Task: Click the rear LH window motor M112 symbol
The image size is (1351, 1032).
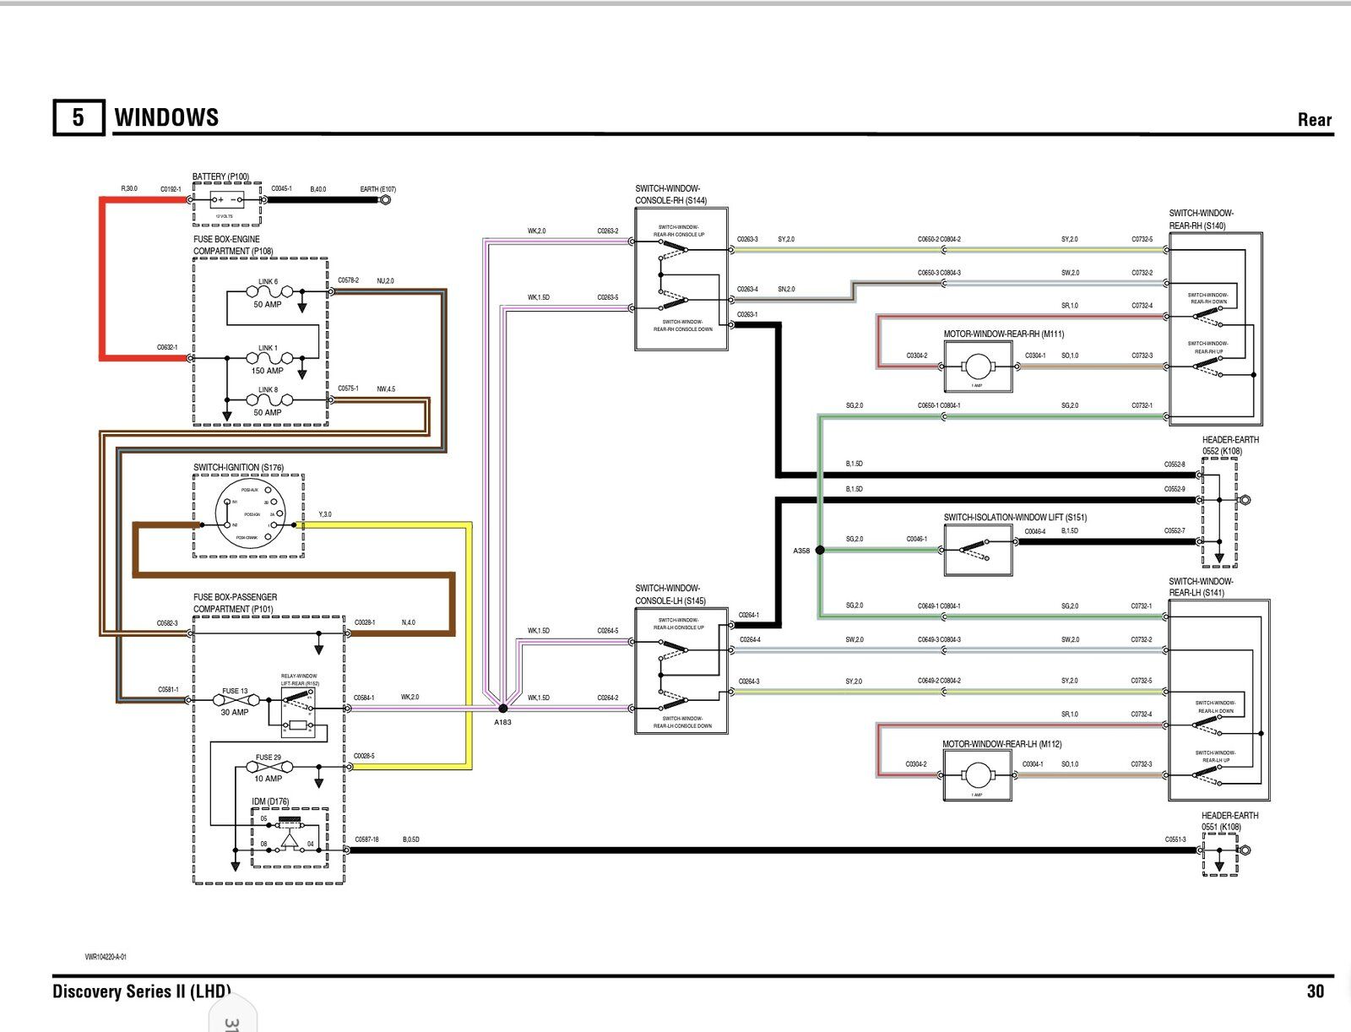Action: [x=977, y=775]
